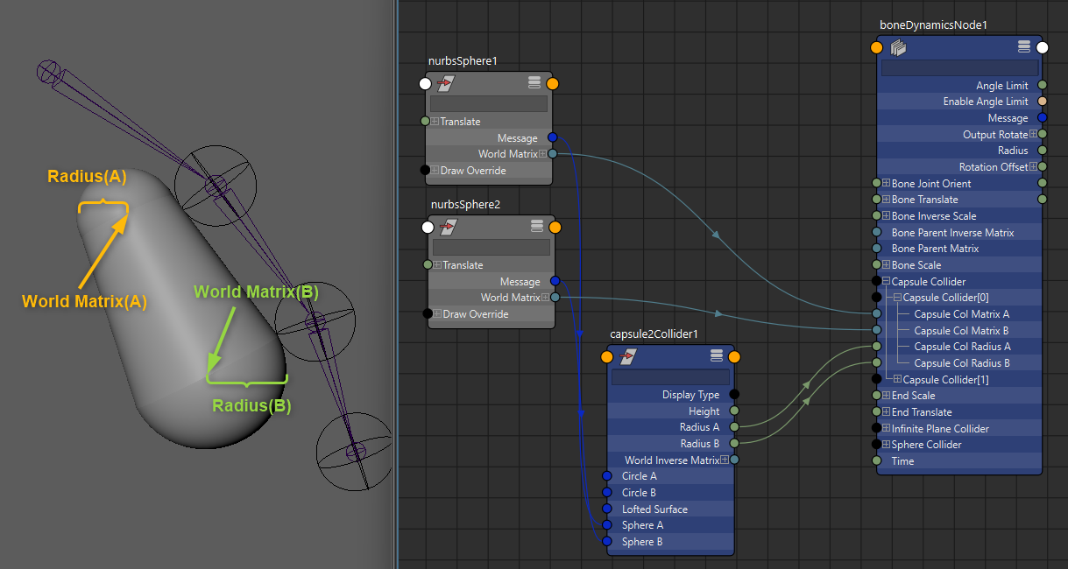Open the hamburger display menu on boneDynamicsNode1

coord(1023,46)
